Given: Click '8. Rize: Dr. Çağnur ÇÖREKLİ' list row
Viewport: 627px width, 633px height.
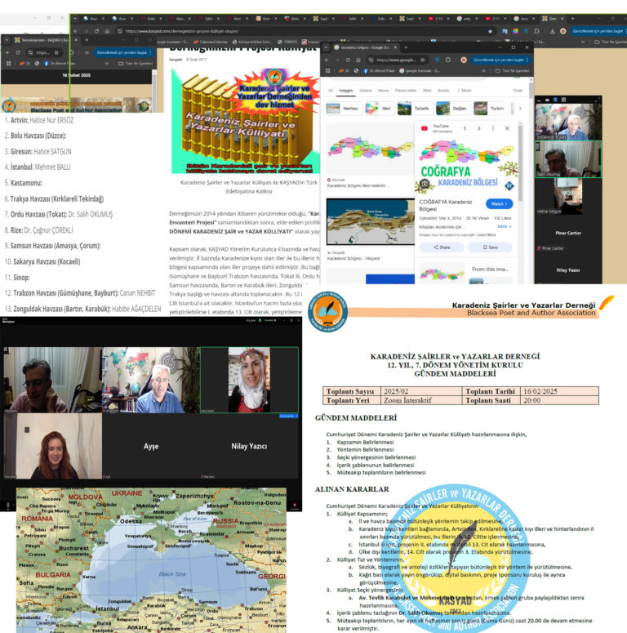Looking at the screenshot, I should point(38,230).
